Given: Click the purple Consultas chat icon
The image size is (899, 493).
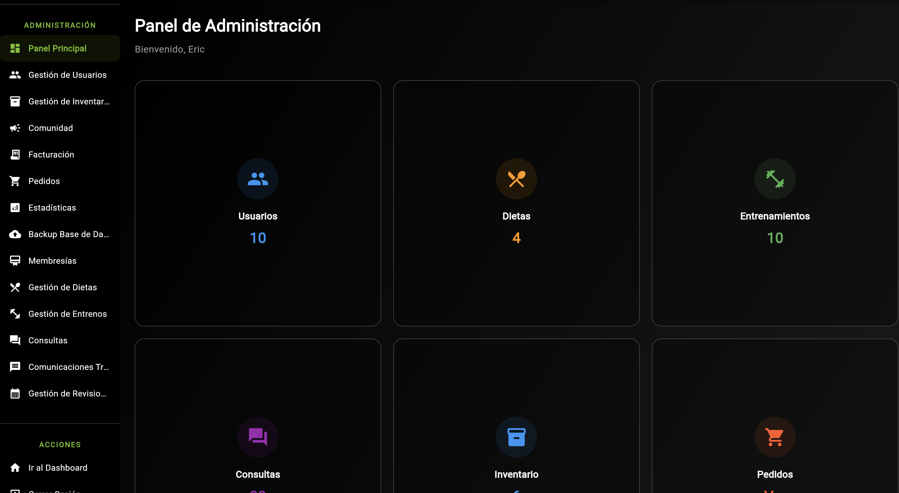Looking at the screenshot, I should 258,437.
